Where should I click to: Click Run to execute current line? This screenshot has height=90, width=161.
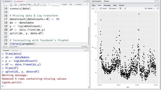(x=64, y=4)
